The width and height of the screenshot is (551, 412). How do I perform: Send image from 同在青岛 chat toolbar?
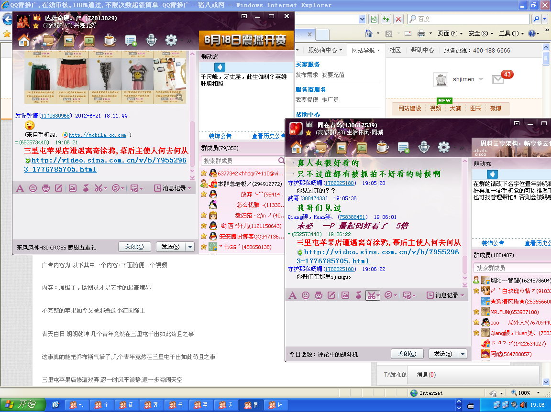point(345,295)
